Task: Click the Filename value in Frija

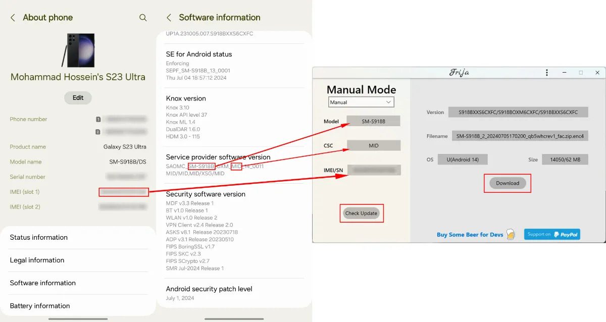Action: point(521,136)
